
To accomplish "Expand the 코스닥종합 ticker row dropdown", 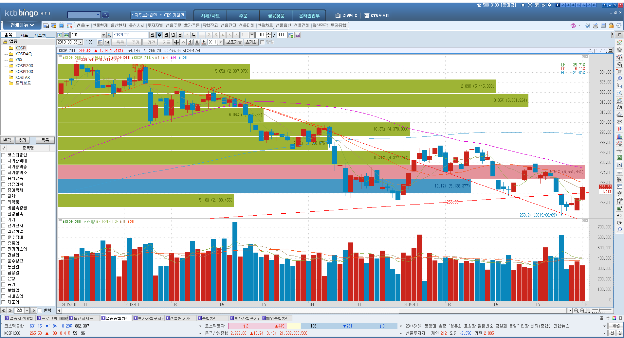I will (200, 326).
